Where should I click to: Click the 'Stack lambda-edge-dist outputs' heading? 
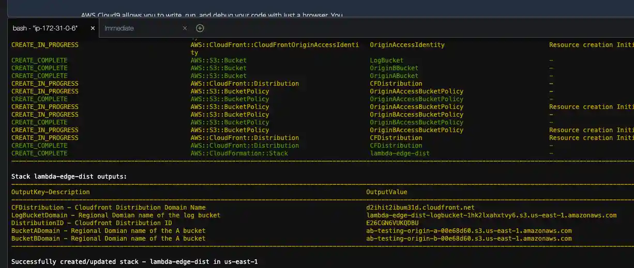(x=69, y=177)
